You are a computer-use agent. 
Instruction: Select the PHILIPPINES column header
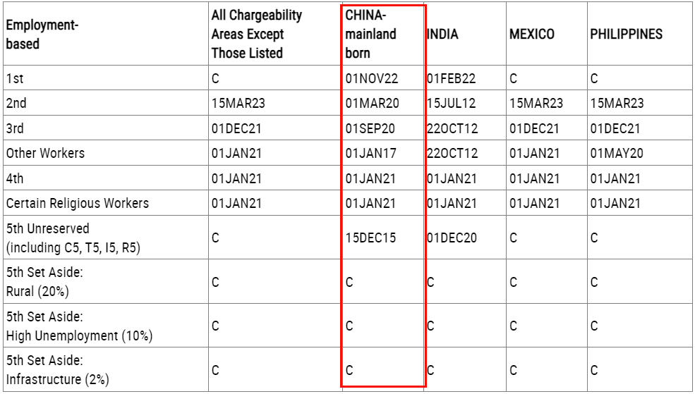tap(626, 35)
